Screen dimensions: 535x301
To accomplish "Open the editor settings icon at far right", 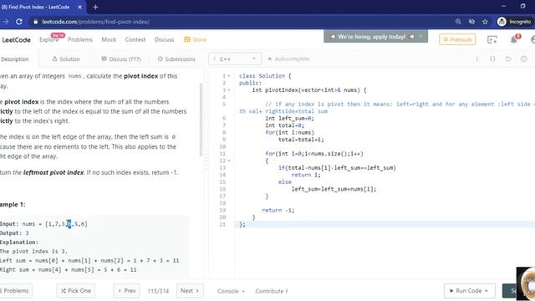I will point(524,59).
